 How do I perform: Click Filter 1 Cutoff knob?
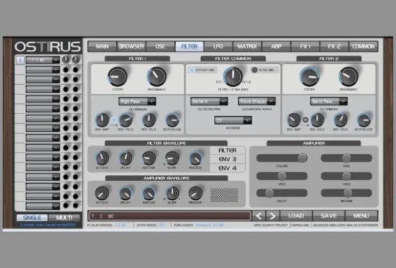[118, 77]
